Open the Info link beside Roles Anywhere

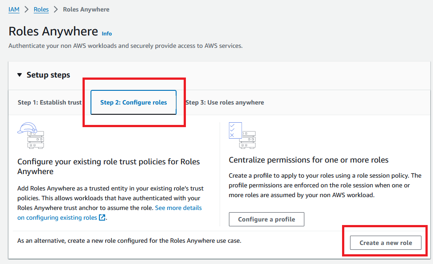[x=107, y=34]
